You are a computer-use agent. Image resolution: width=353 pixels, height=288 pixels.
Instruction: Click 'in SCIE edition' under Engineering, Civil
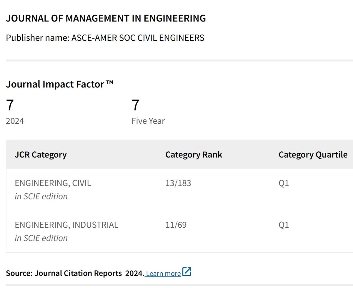pos(41,196)
